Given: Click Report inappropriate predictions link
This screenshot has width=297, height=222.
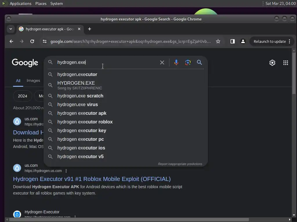Looking at the screenshot, I should [180, 164].
